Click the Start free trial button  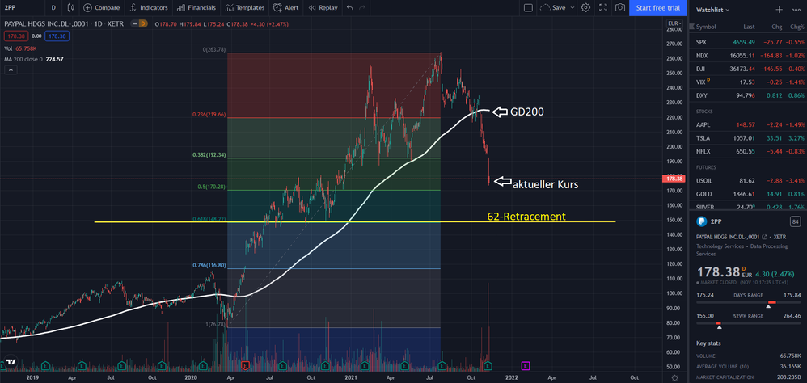coord(657,8)
